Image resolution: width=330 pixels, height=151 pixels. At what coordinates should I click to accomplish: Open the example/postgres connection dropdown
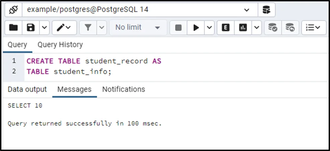[247, 10]
